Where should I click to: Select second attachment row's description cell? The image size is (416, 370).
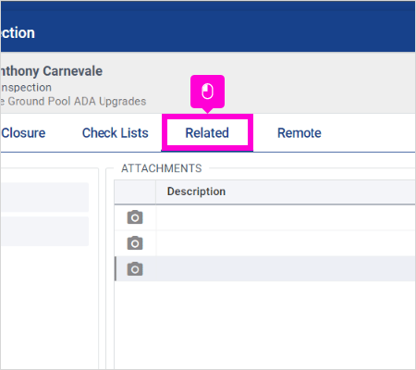click(x=286, y=243)
